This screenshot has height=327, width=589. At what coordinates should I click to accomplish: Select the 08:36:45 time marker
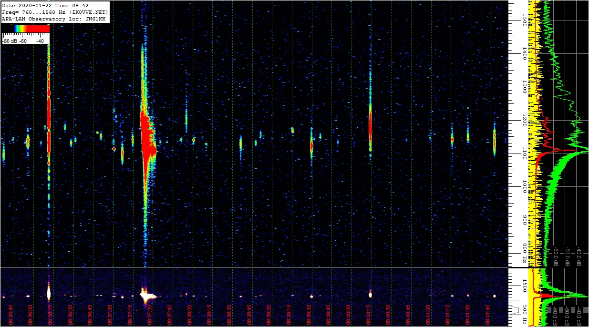pyautogui.click(x=90, y=315)
